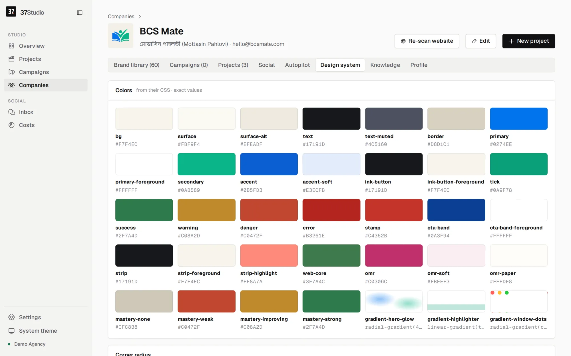Switch to the Knowledge tab

pos(385,65)
